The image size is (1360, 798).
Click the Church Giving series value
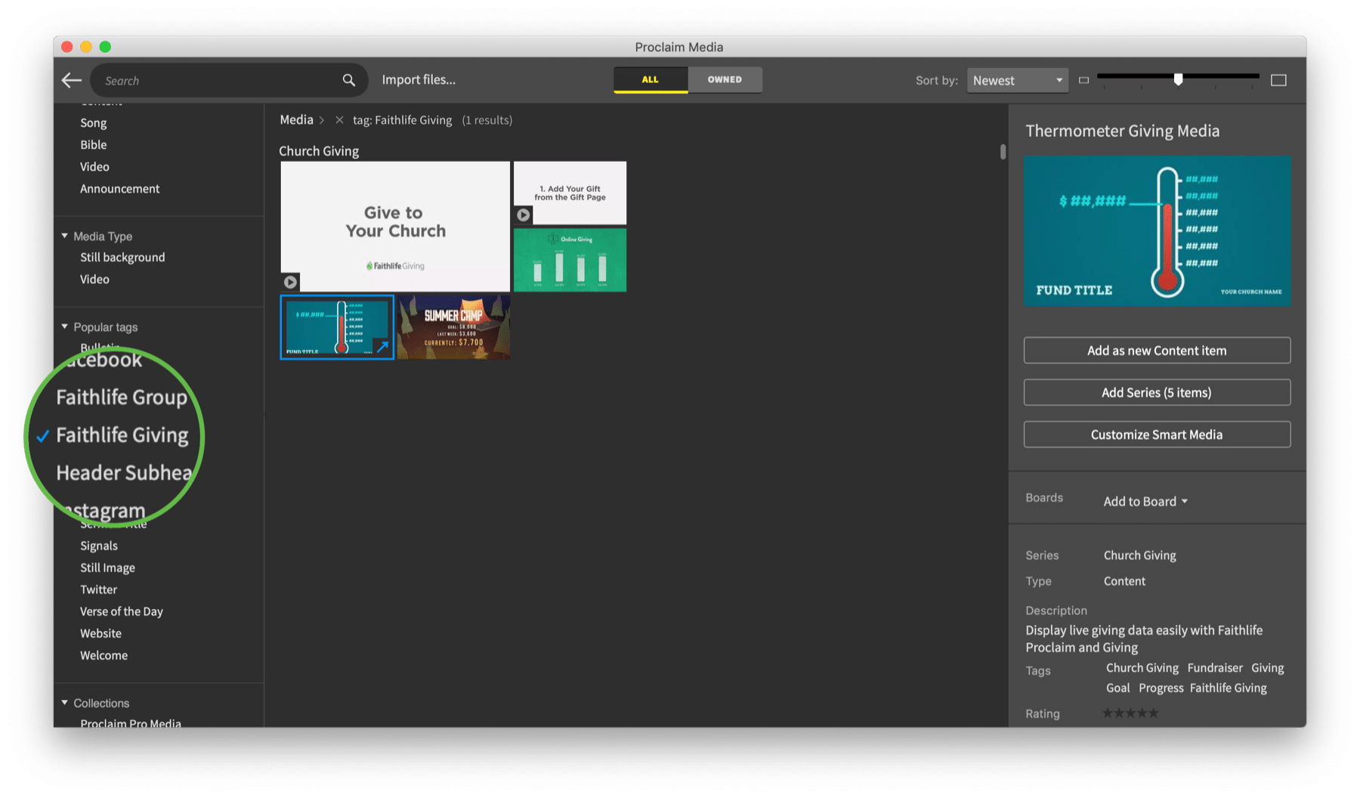click(1140, 555)
